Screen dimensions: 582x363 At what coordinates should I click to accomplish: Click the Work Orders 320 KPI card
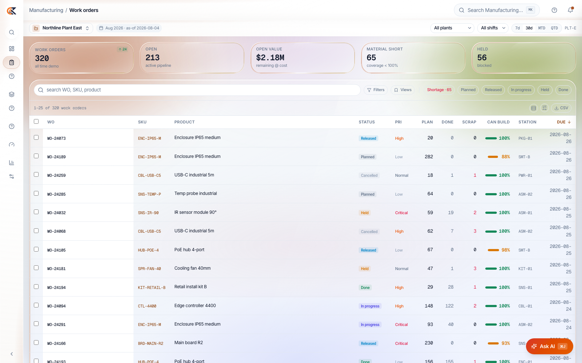coord(81,58)
